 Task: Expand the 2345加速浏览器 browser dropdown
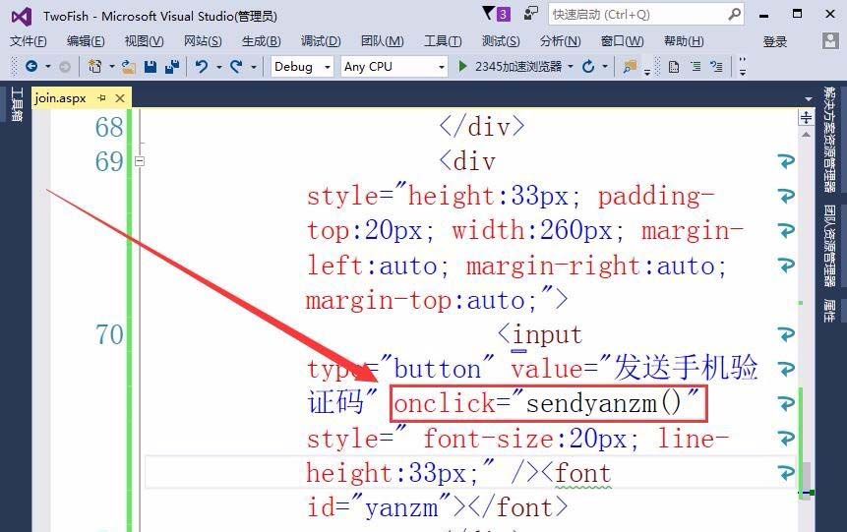[x=571, y=67]
